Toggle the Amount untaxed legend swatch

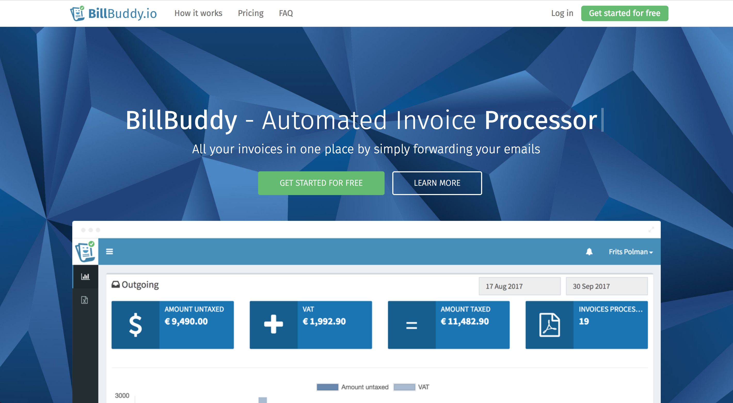point(327,387)
